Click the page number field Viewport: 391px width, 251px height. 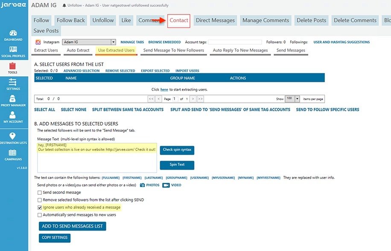point(175,99)
